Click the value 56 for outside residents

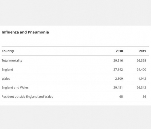144,96
